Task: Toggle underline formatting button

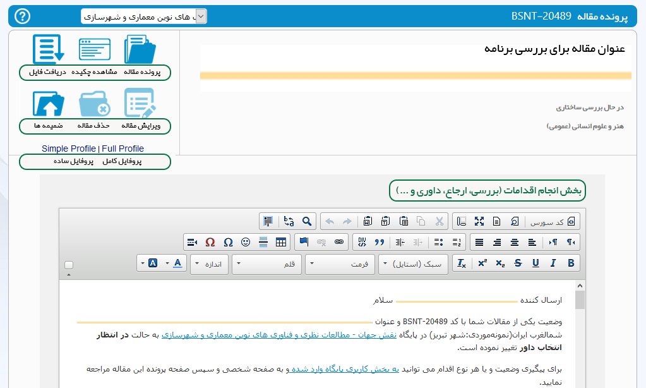Action: click(535, 264)
